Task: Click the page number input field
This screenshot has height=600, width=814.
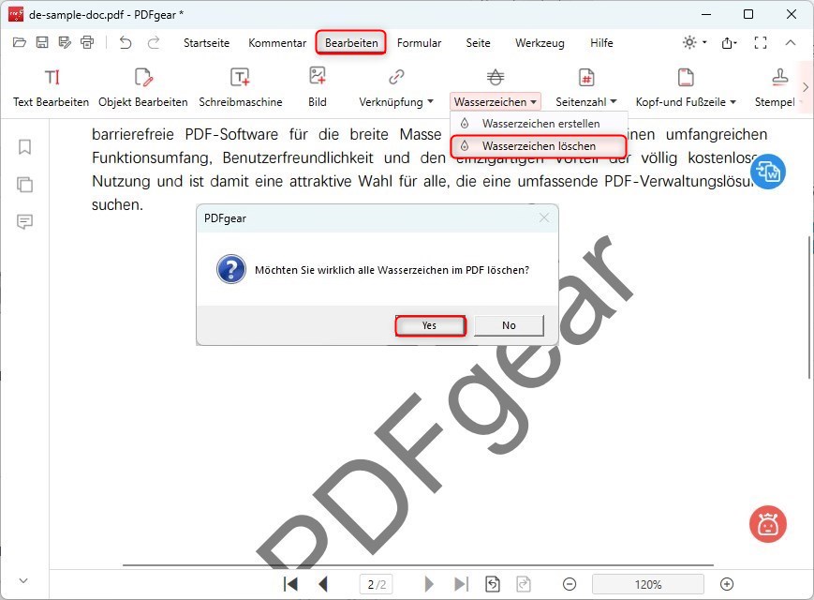Action: coord(376,583)
